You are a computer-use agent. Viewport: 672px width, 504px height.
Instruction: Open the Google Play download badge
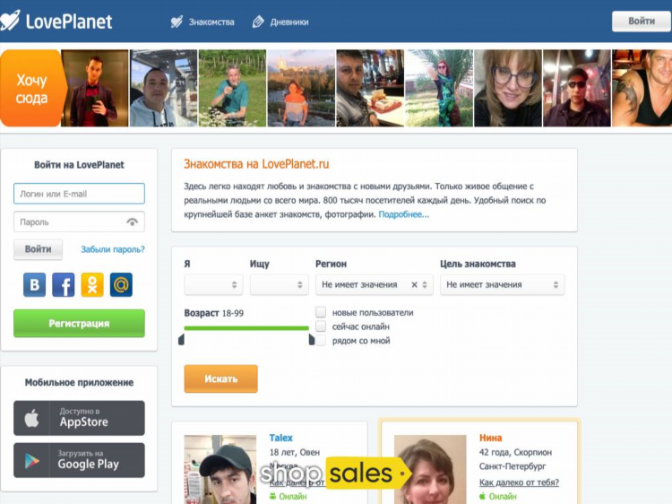click(x=79, y=460)
